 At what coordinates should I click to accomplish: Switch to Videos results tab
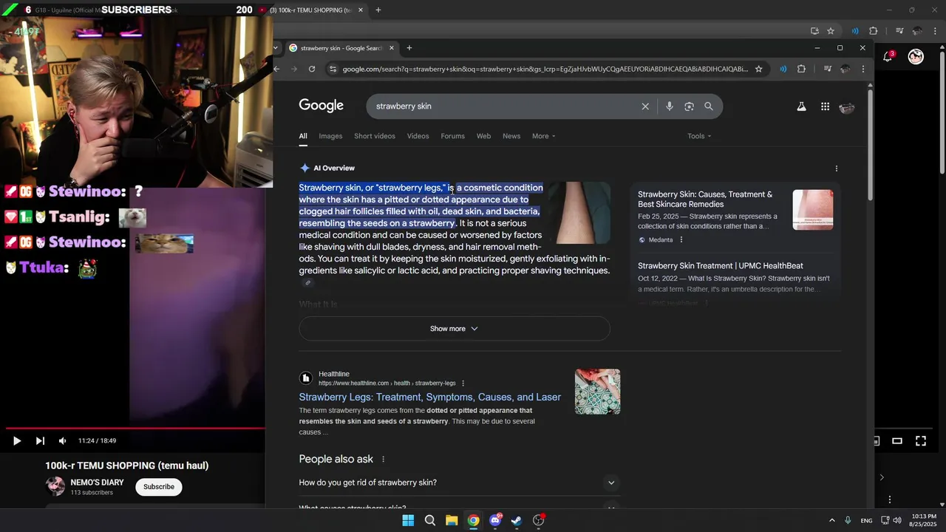coord(418,136)
